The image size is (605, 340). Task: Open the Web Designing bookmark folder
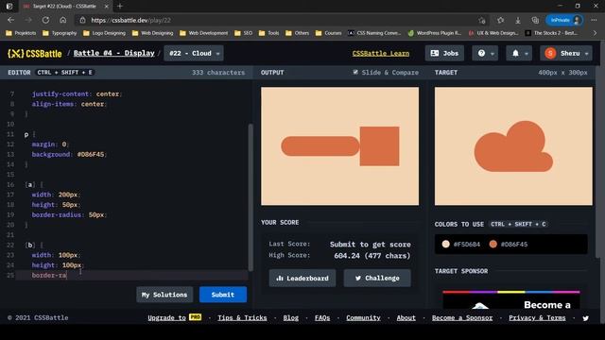coord(153,33)
